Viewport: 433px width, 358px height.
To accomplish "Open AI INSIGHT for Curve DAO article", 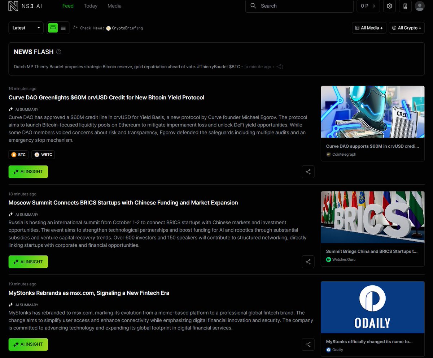I will (x=28, y=172).
